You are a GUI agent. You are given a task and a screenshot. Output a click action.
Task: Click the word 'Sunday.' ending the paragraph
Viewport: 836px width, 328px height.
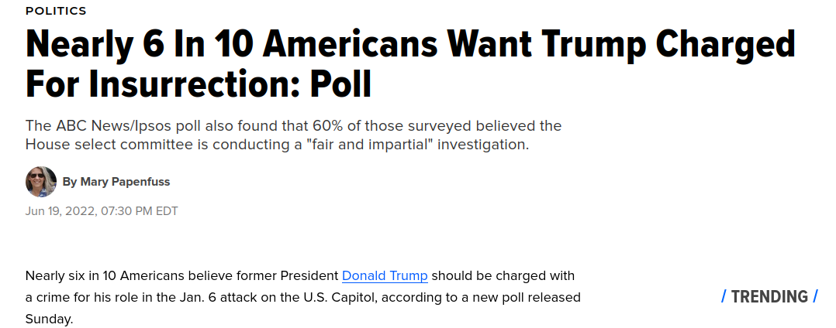49,319
